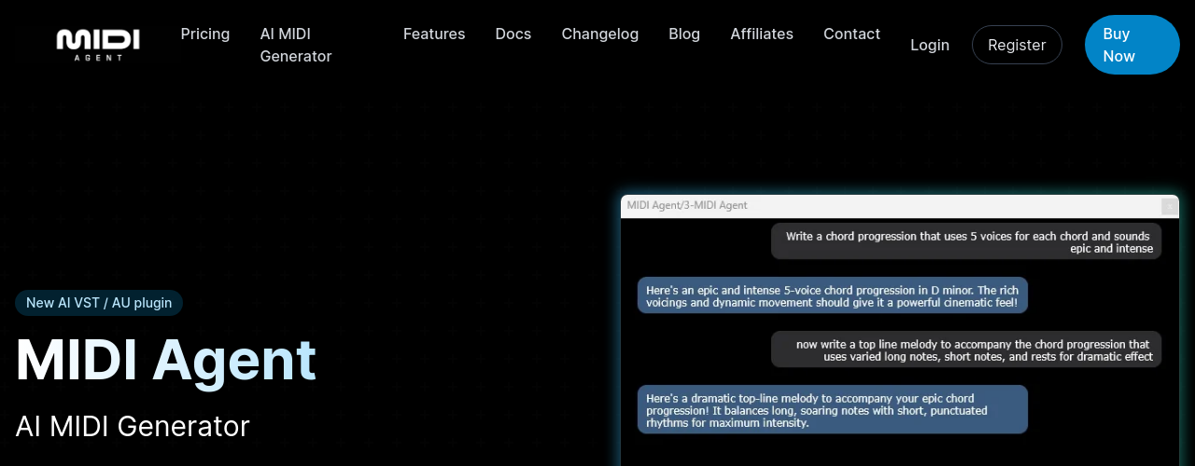Visit the Affiliates page
Screen dimensions: 1195x466
[762, 34]
